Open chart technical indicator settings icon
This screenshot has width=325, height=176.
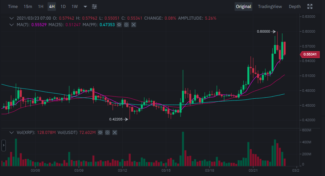[94, 7]
